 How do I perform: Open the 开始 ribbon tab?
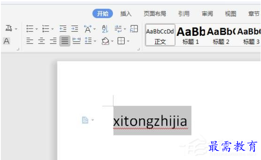[103, 14]
